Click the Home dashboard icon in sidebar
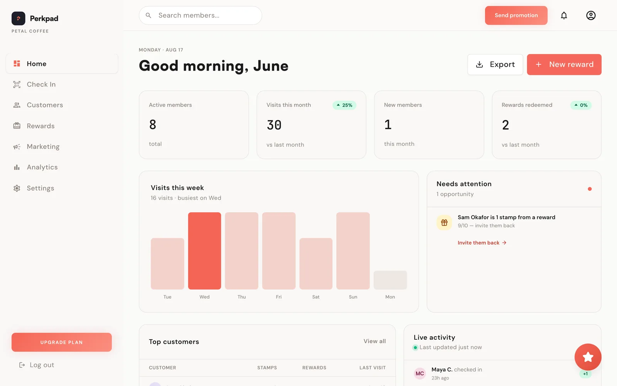This screenshot has width=617, height=386. tap(17, 64)
